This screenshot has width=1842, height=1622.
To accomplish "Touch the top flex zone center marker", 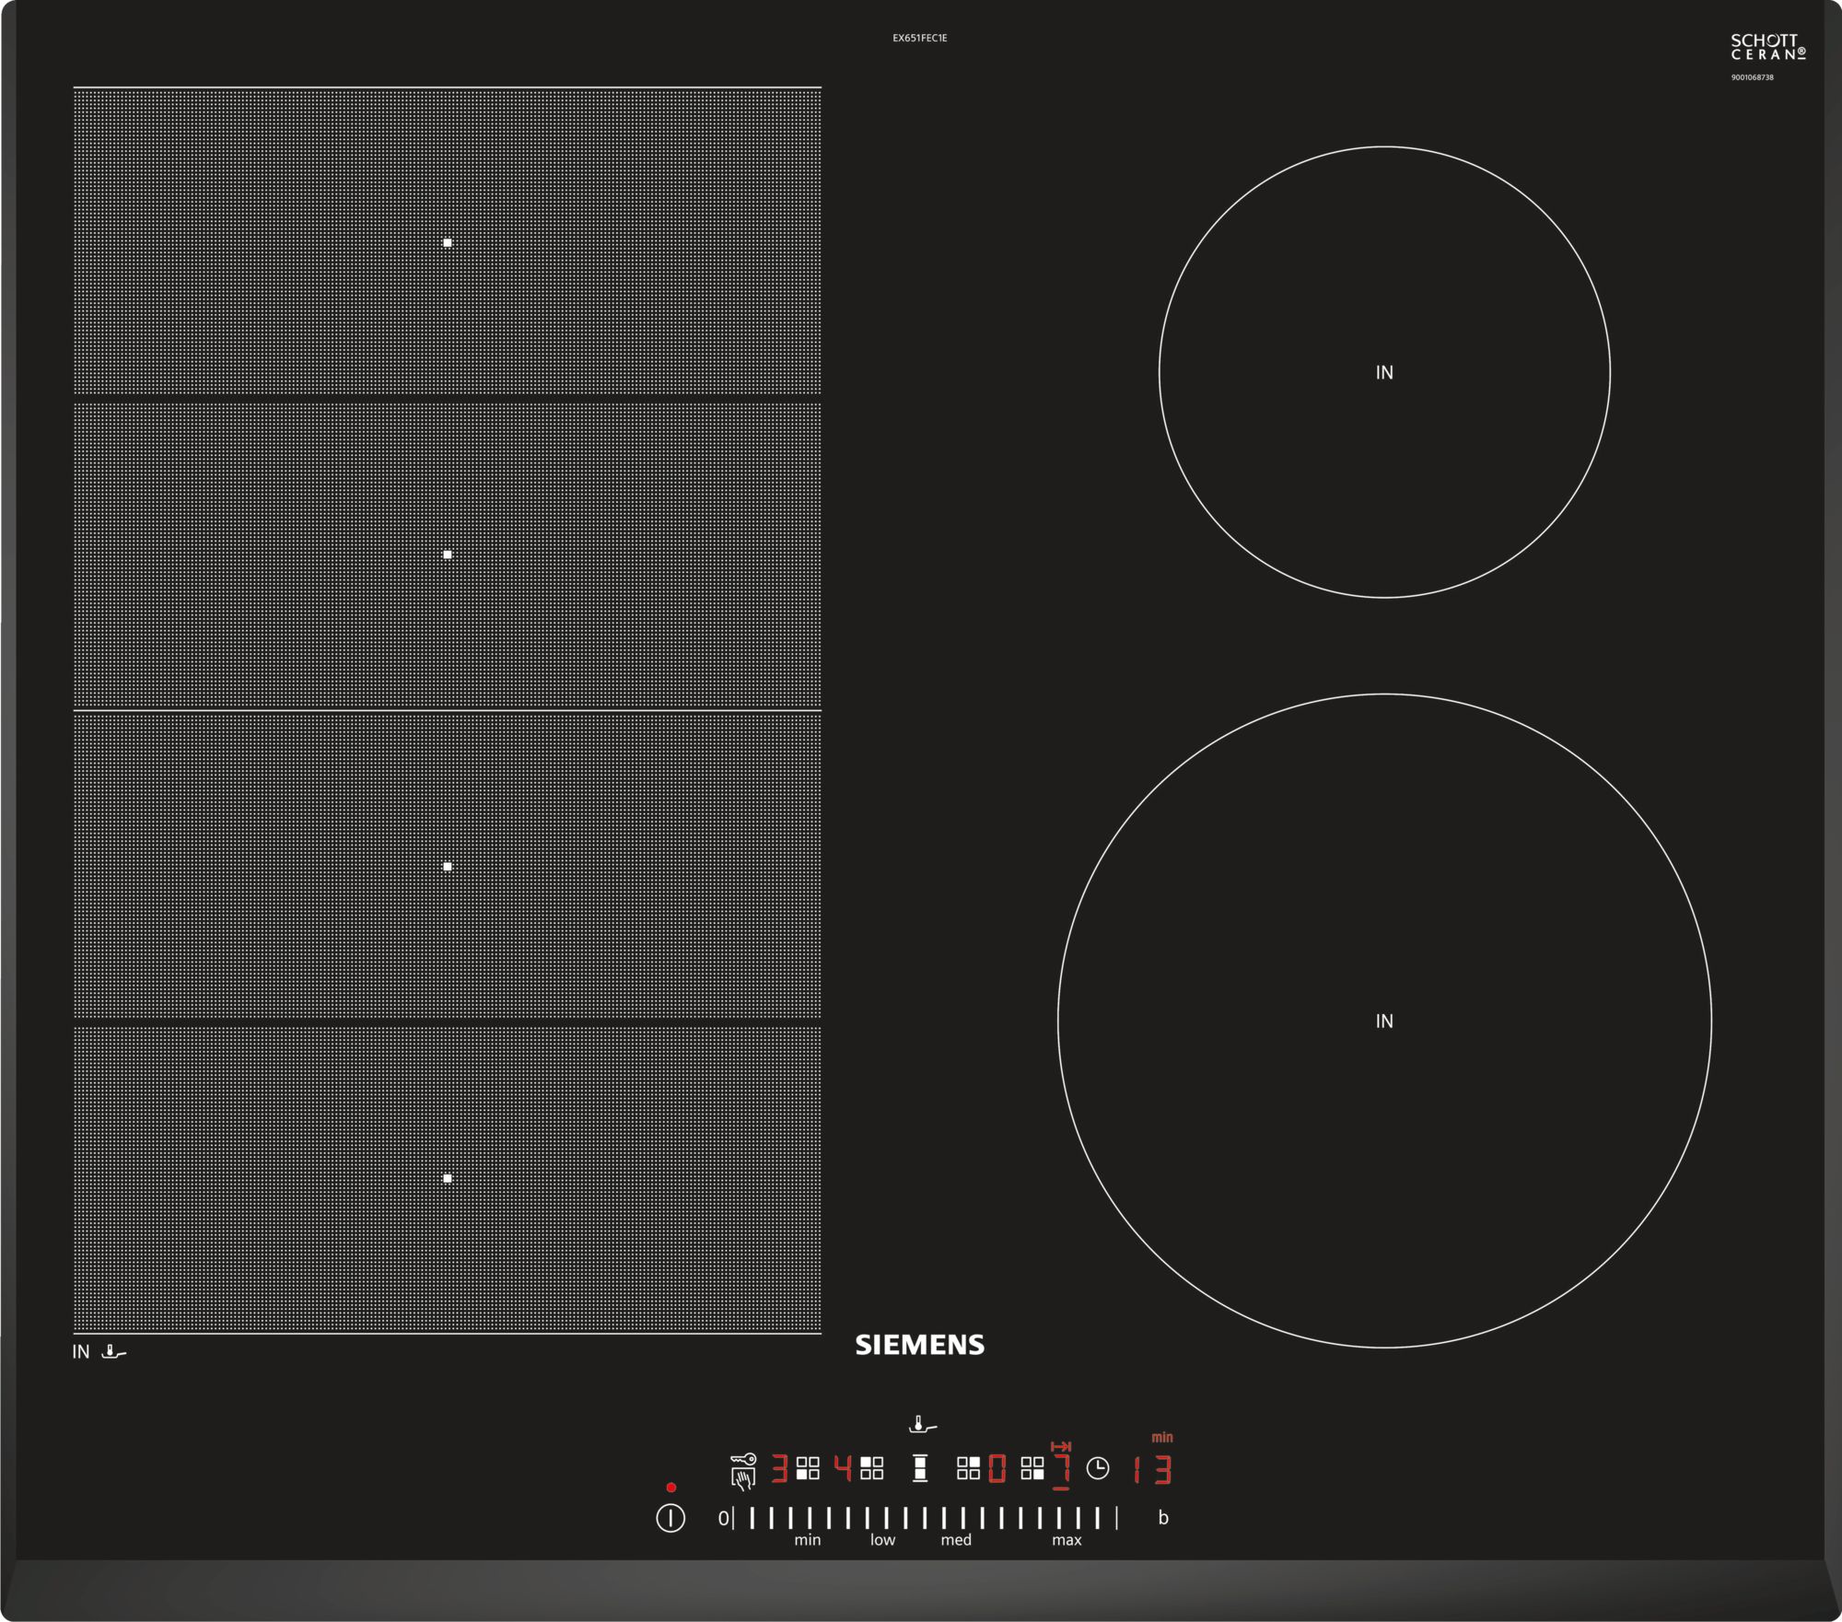I will click(448, 242).
